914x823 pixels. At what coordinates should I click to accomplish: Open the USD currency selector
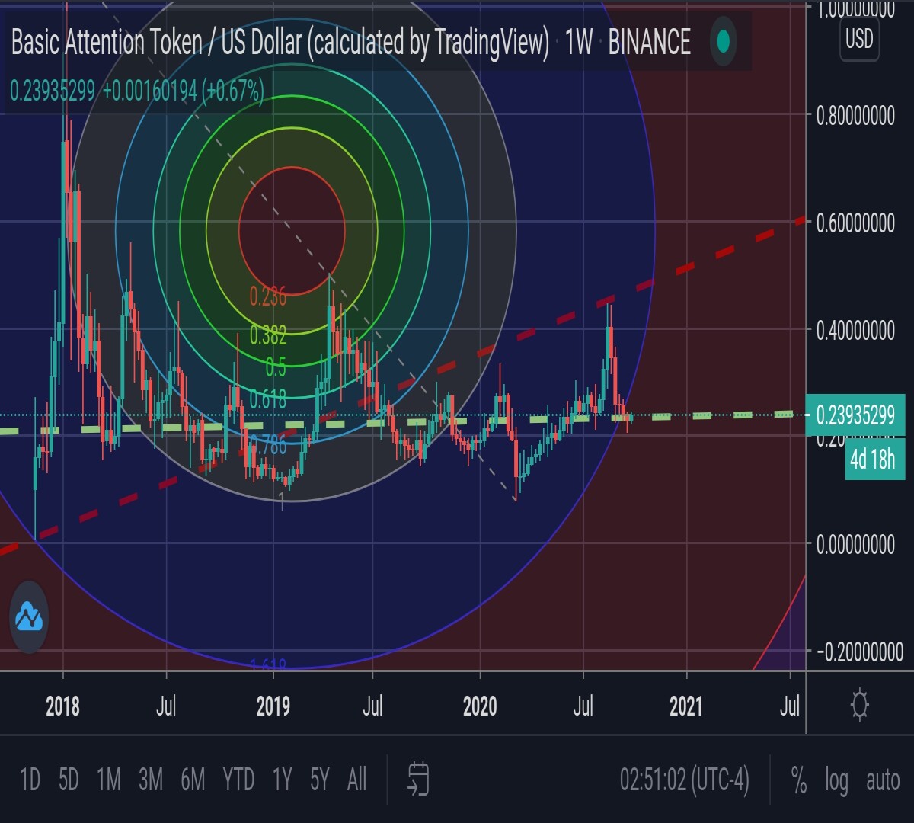[859, 38]
